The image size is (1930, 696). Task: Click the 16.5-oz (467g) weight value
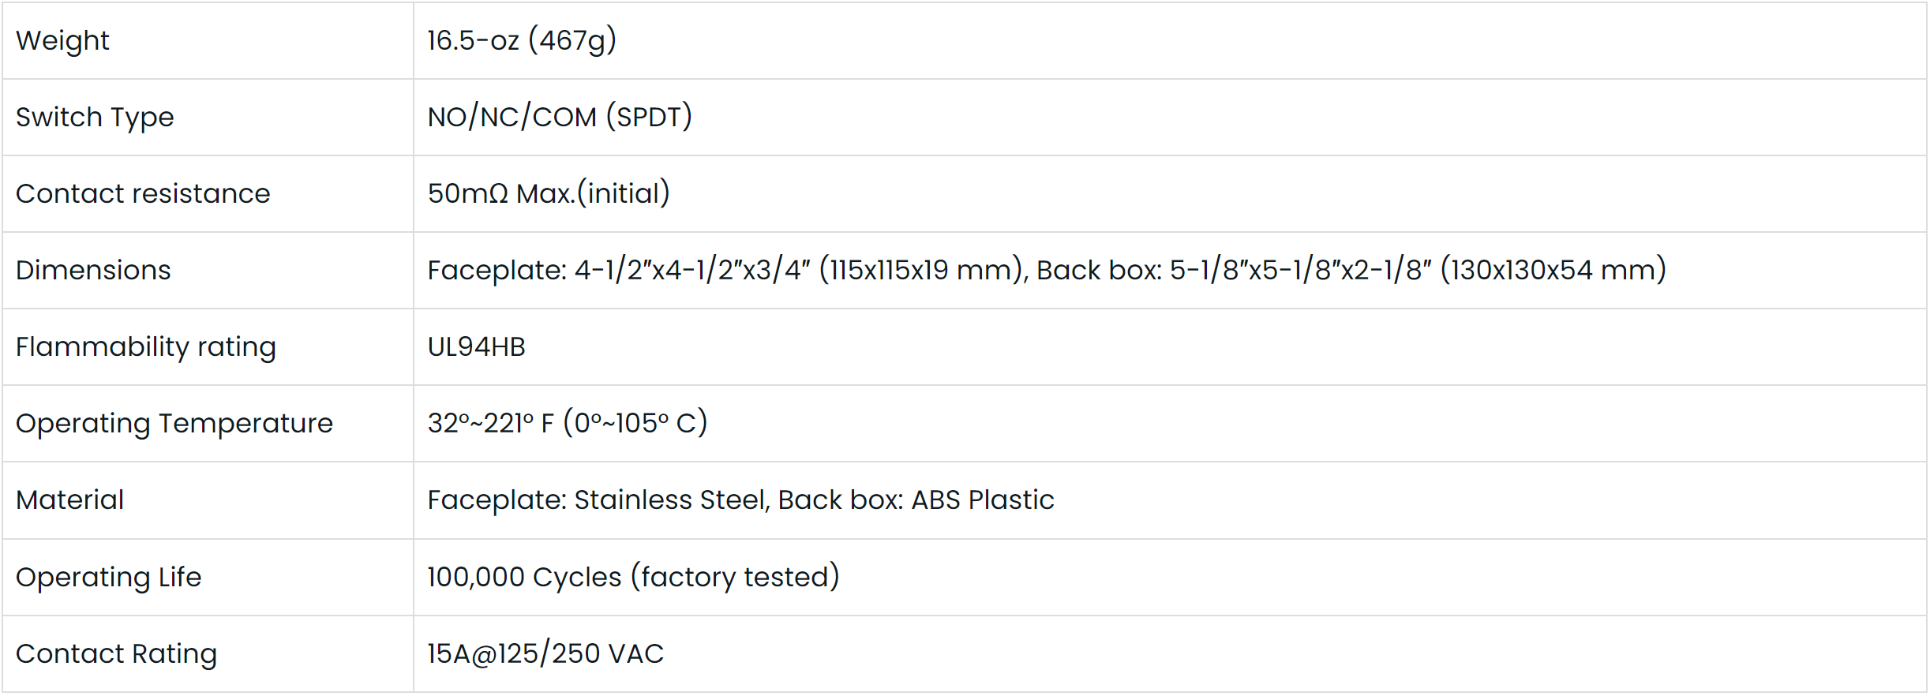(x=521, y=40)
